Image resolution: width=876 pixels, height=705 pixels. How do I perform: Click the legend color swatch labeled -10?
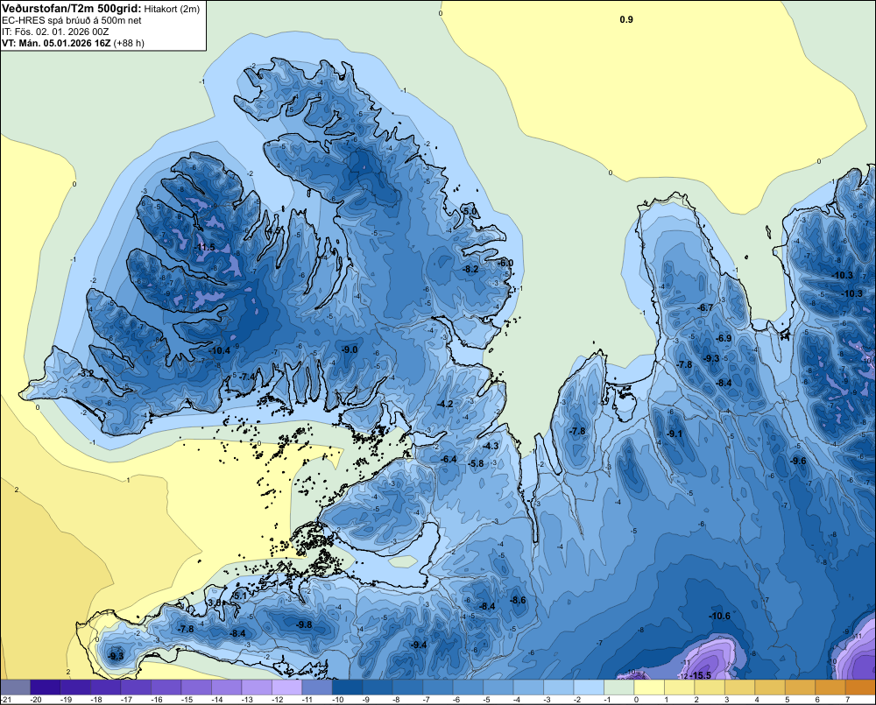tap(347, 687)
